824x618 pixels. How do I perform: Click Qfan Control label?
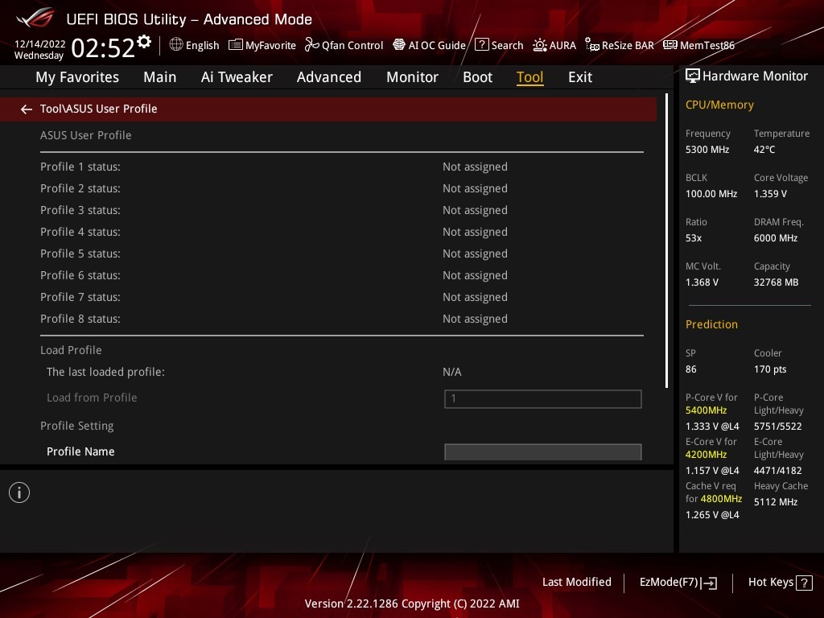coord(352,45)
